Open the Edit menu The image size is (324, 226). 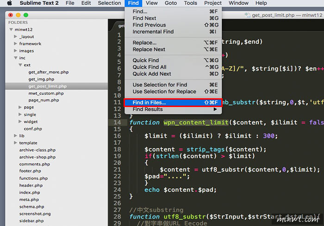click(x=86, y=3)
